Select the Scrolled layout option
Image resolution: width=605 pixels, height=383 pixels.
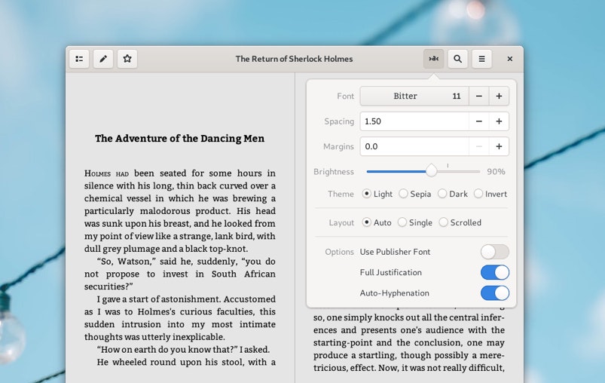pos(460,222)
